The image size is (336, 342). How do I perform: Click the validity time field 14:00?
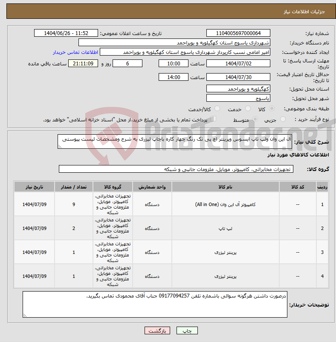[x=174, y=77]
